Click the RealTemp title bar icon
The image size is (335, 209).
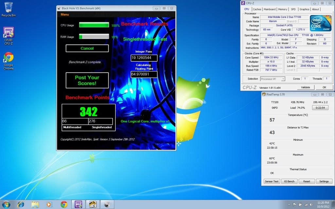click(x=264, y=94)
